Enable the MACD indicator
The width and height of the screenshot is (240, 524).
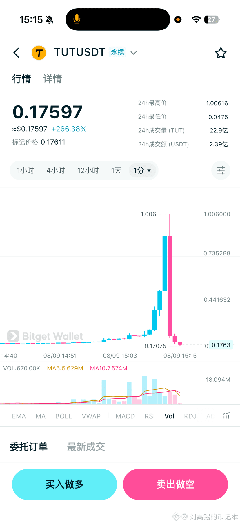125,416
